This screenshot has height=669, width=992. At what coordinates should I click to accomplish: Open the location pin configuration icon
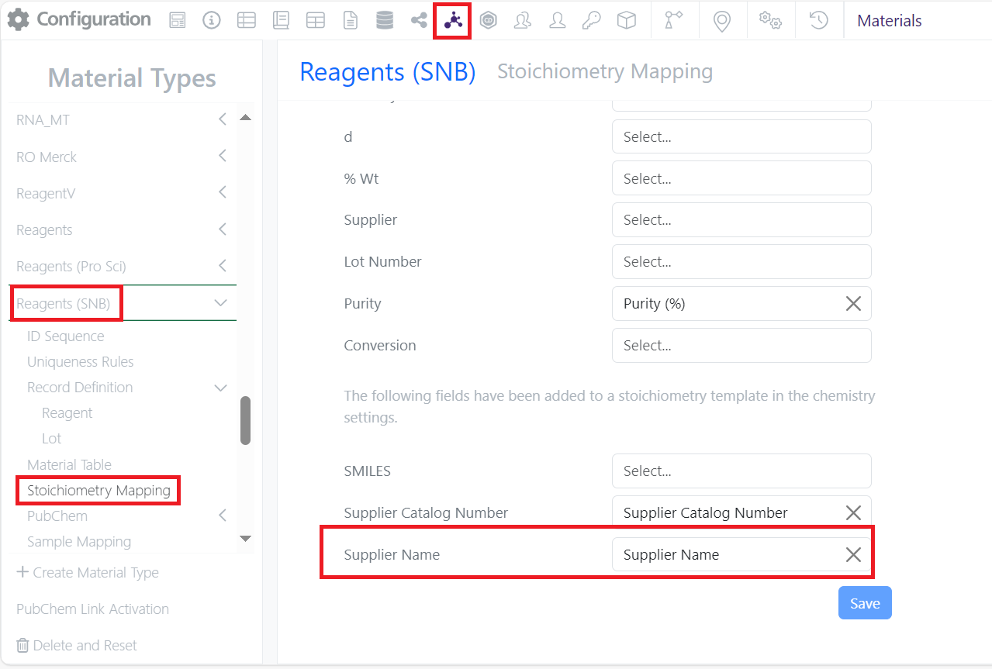click(x=722, y=21)
